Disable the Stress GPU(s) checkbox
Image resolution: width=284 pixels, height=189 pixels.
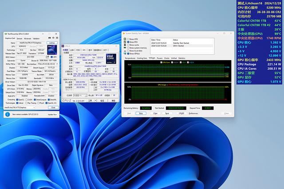[128, 54]
